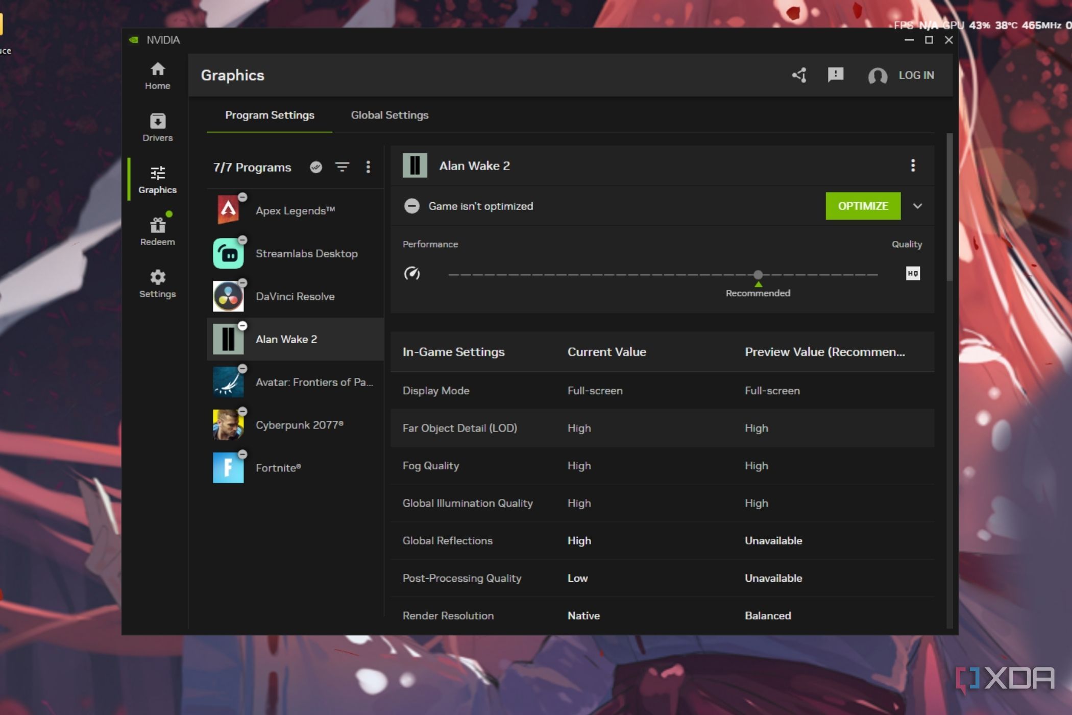Click the performance speedometer icon
The image size is (1072, 715).
coord(412,274)
